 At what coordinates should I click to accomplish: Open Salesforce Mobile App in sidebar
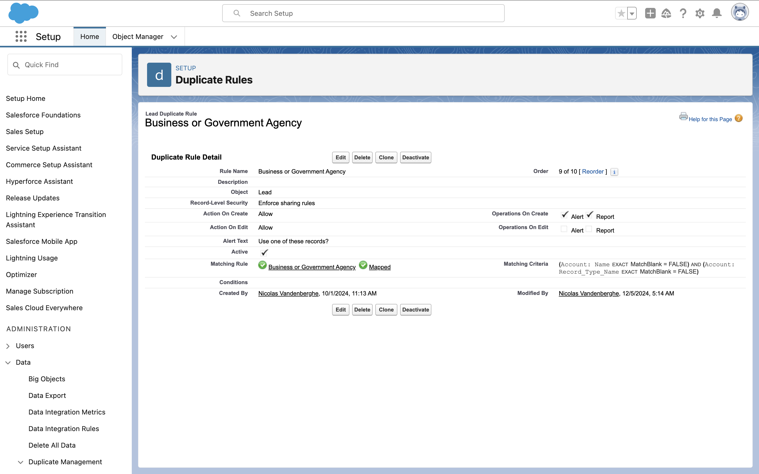click(x=42, y=241)
